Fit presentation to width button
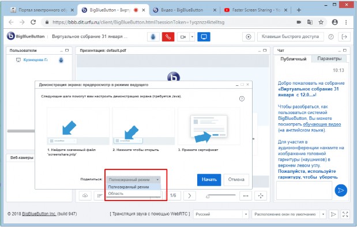357x227 pixels. tap(246, 196)
